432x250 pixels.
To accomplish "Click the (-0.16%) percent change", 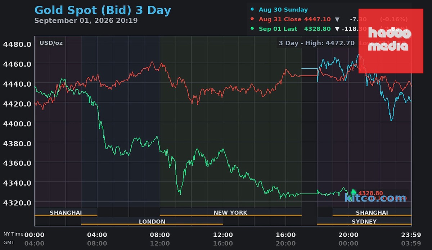I will (394, 19).
